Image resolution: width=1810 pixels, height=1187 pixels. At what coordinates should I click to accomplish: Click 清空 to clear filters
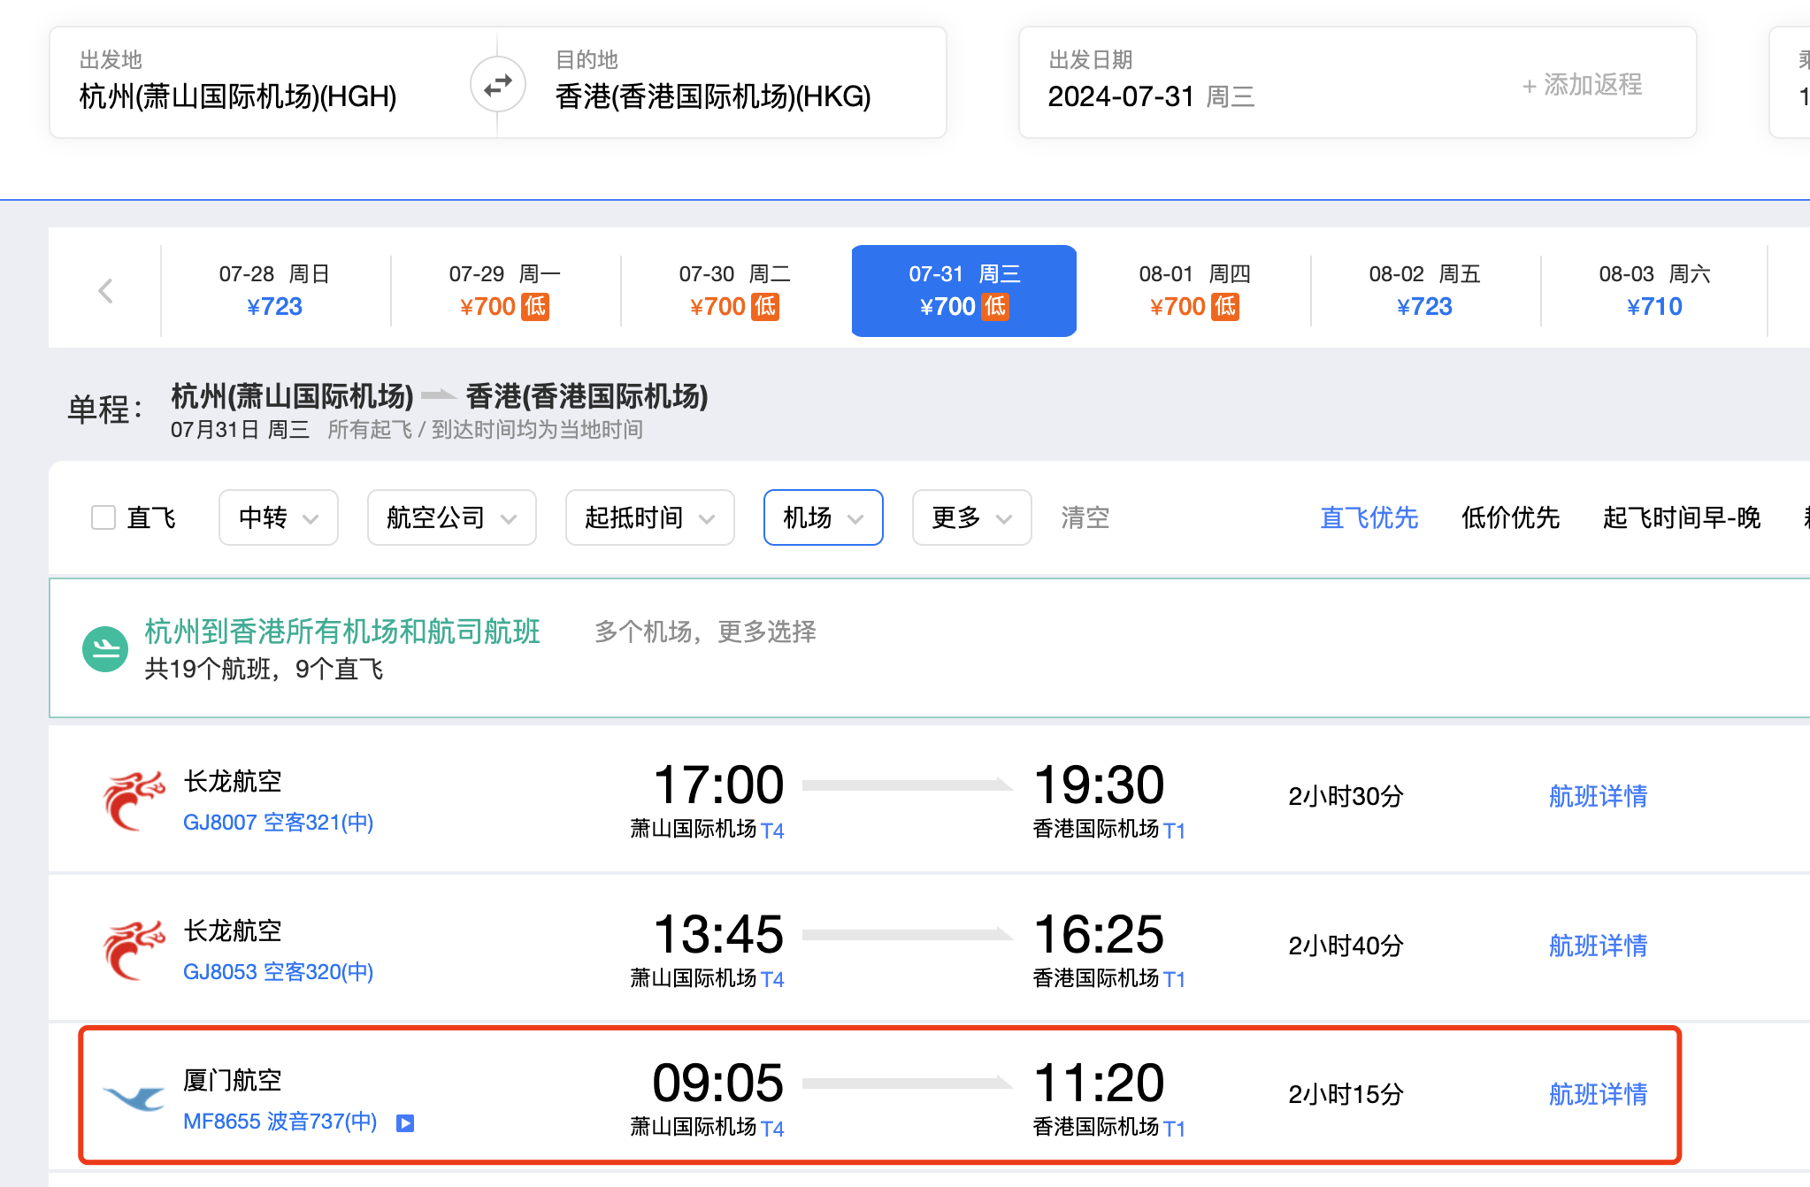tap(1085, 517)
